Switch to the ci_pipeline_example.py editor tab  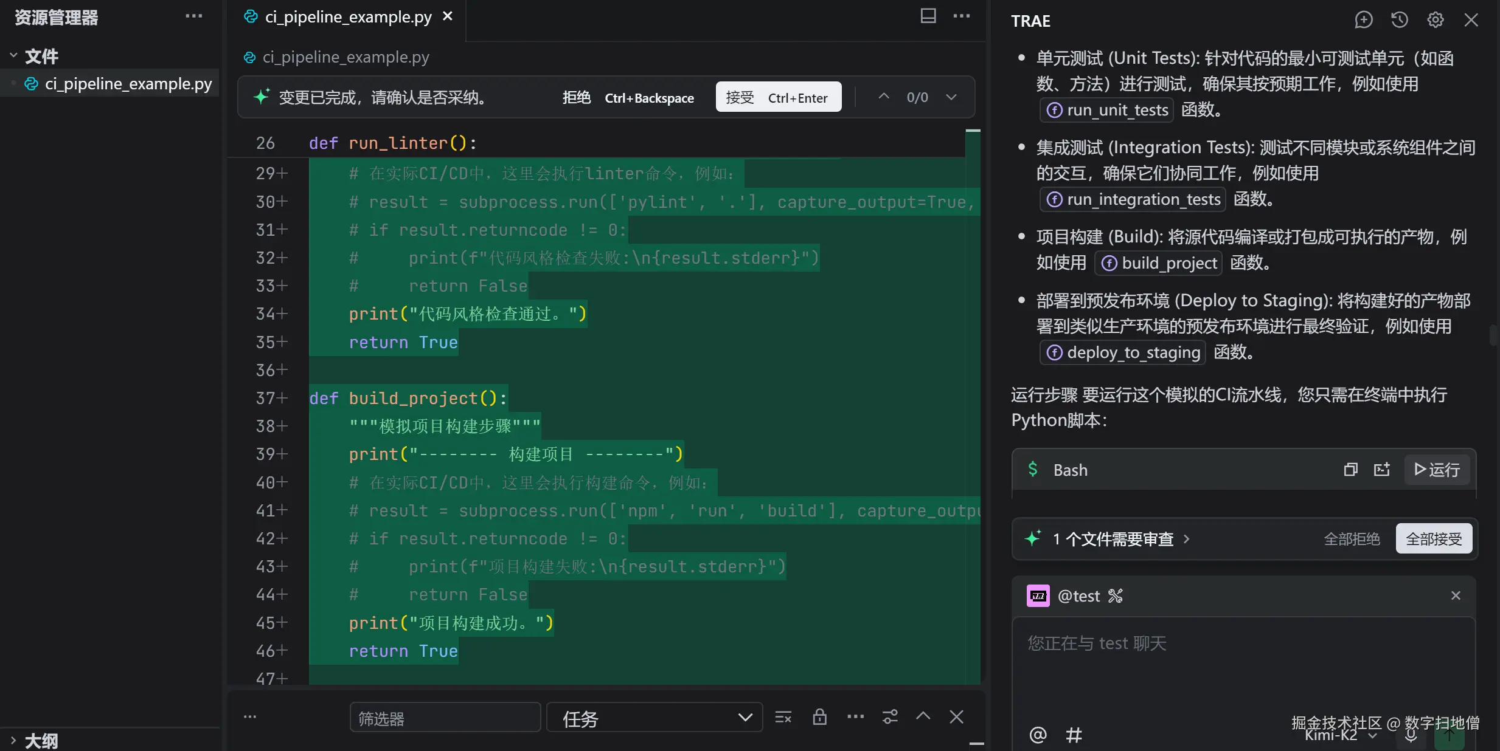tap(348, 17)
